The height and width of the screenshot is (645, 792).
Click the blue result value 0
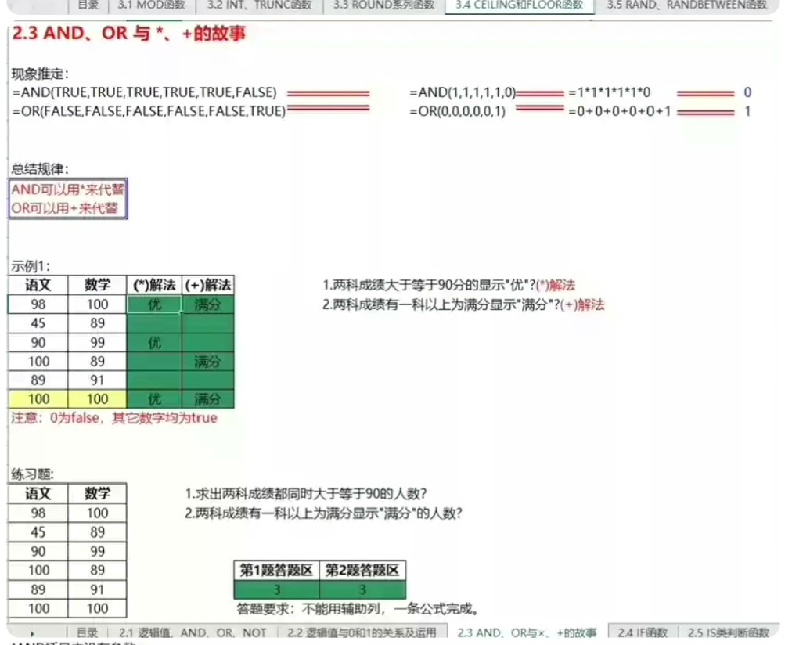[x=747, y=92]
